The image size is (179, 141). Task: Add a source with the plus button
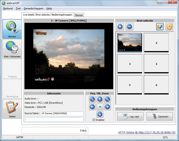120,27
